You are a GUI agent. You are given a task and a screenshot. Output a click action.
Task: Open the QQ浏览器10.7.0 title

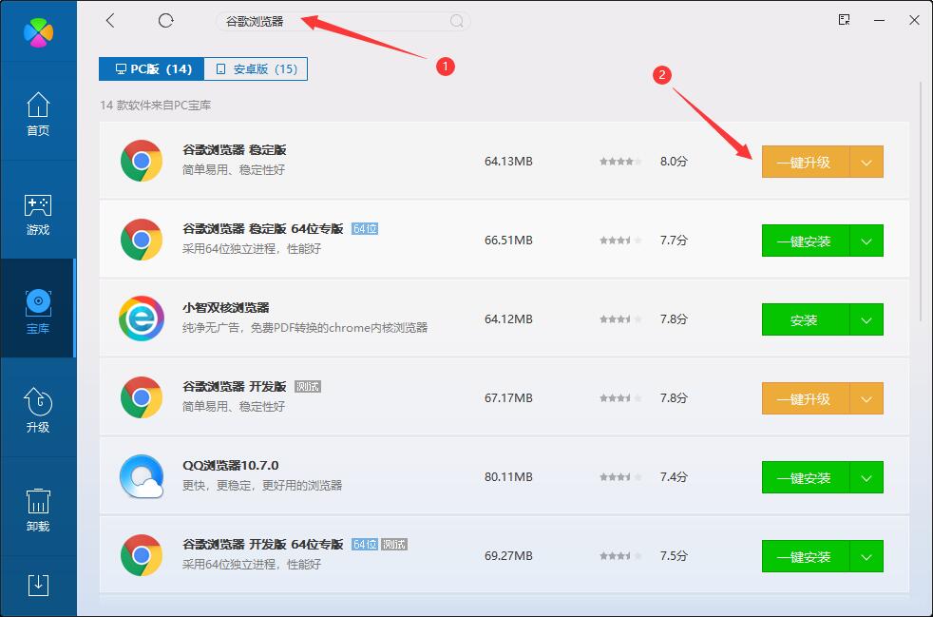pyautogui.click(x=230, y=466)
